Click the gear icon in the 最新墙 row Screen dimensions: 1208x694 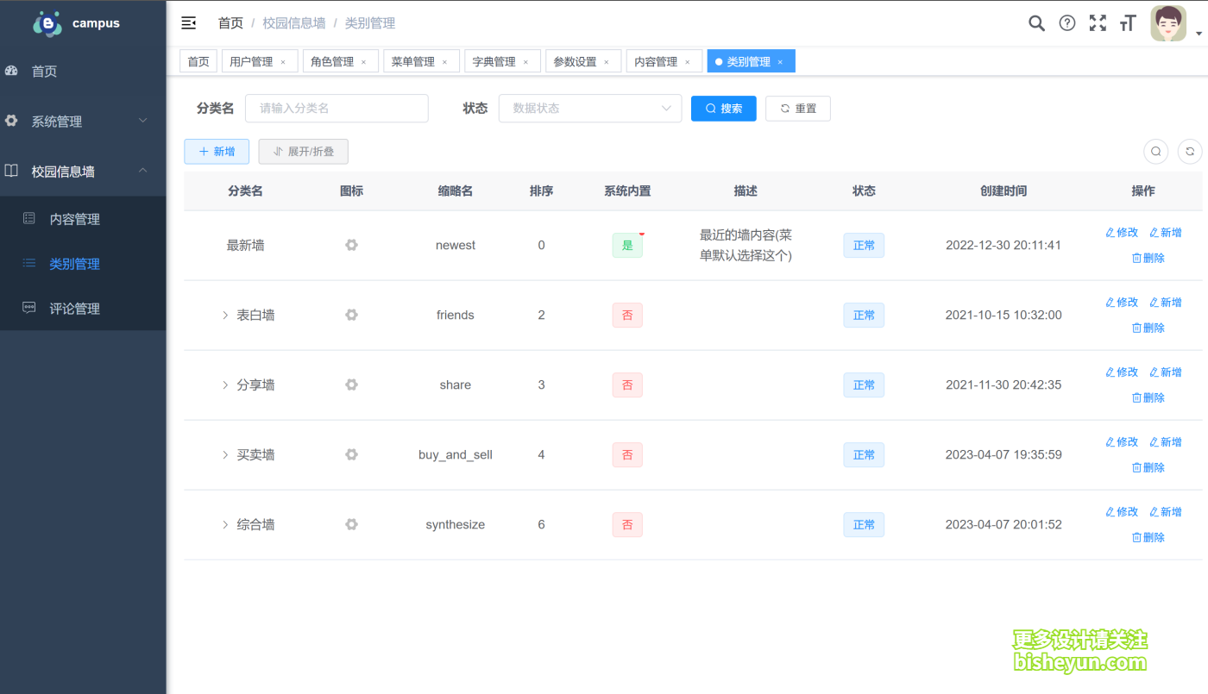point(351,245)
